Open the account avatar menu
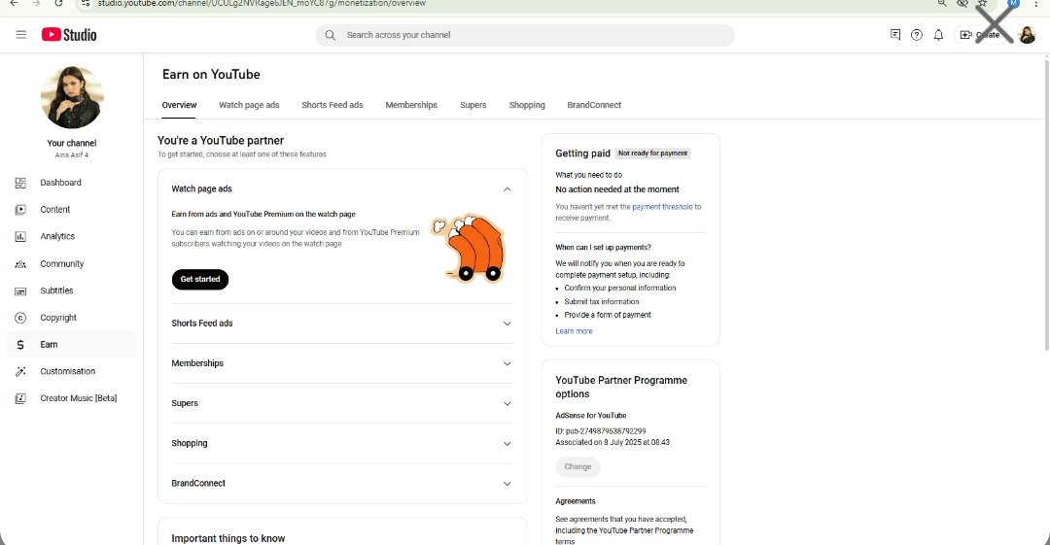The width and height of the screenshot is (1050, 545). pos(1028,35)
